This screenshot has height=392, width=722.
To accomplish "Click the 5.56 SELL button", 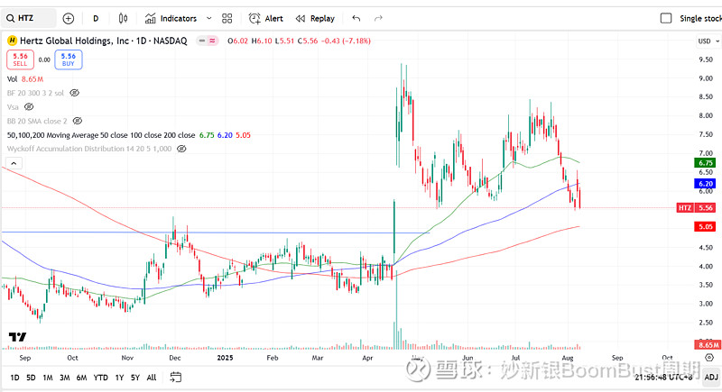I will click(20, 59).
